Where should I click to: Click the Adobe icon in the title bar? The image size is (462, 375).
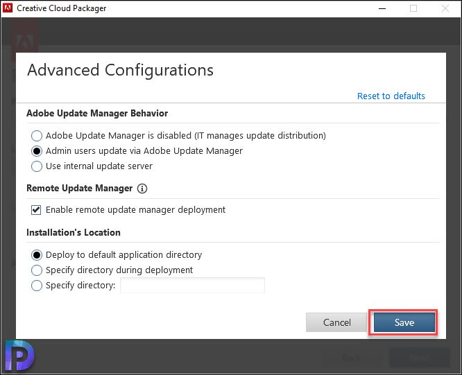pos(8,8)
